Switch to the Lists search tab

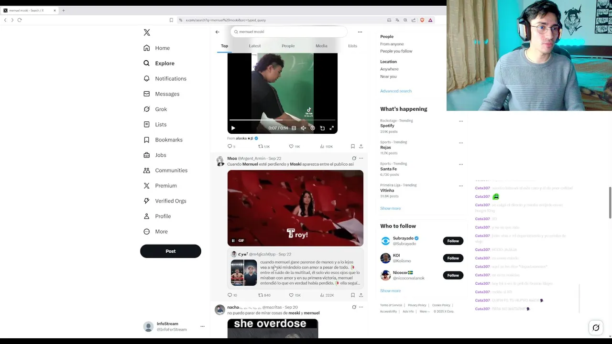pos(352,46)
